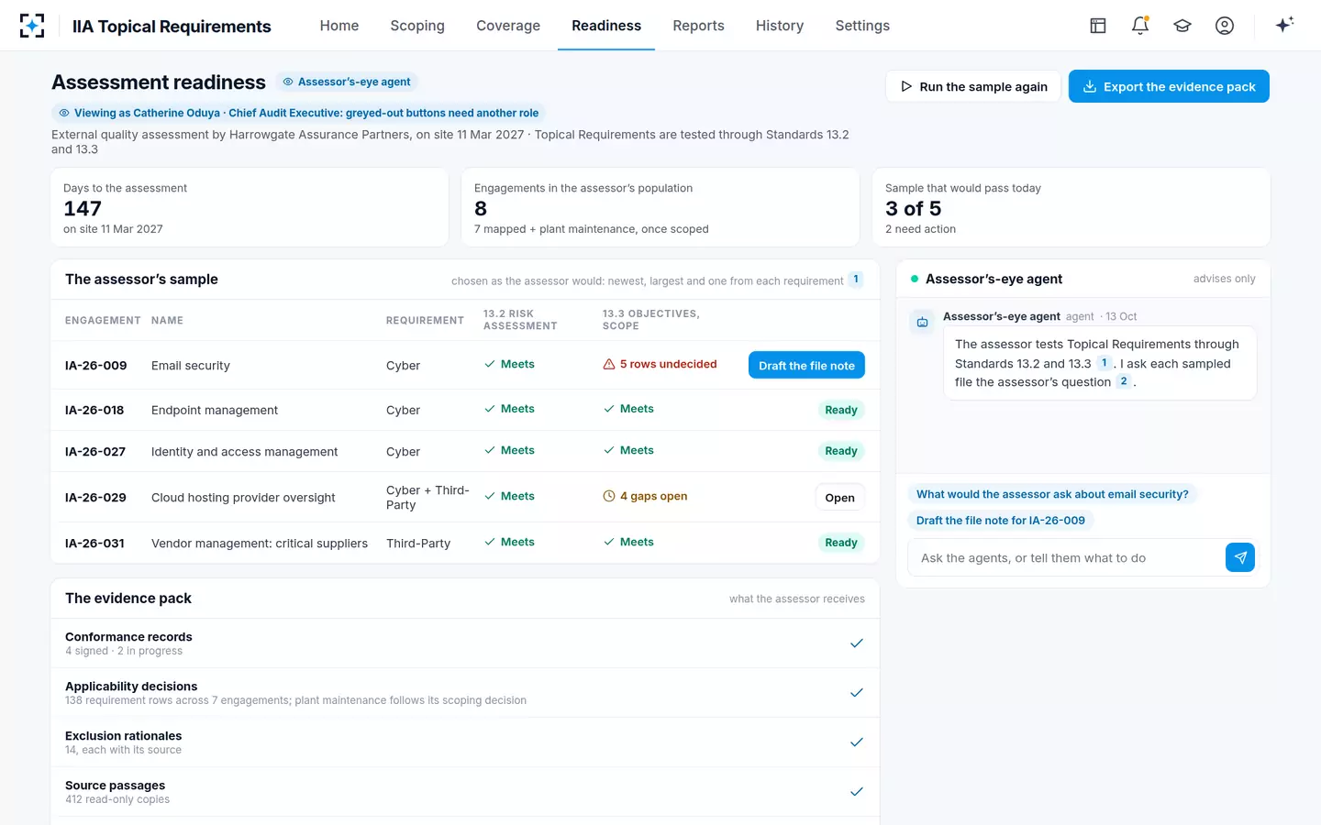This screenshot has height=825, width=1321.
Task: Open the Reports tab
Action: pyautogui.click(x=698, y=26)
